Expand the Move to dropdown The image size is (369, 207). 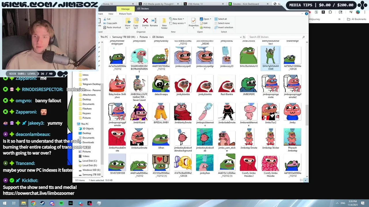(128, 27)
